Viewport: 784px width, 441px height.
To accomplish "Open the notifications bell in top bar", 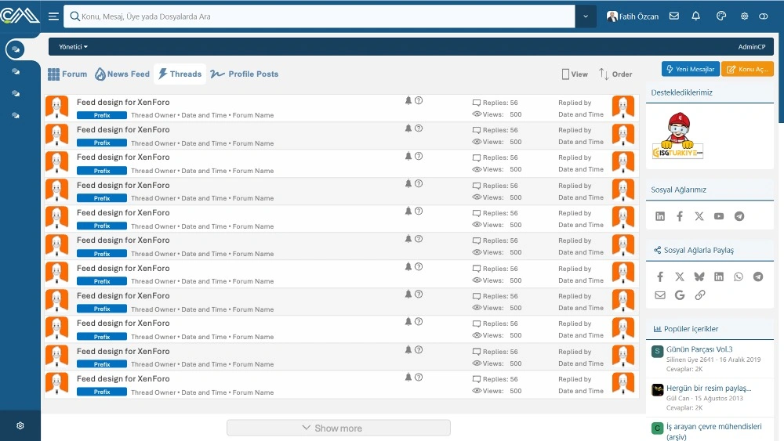I will pyautogui.click(x=695, y=16).
